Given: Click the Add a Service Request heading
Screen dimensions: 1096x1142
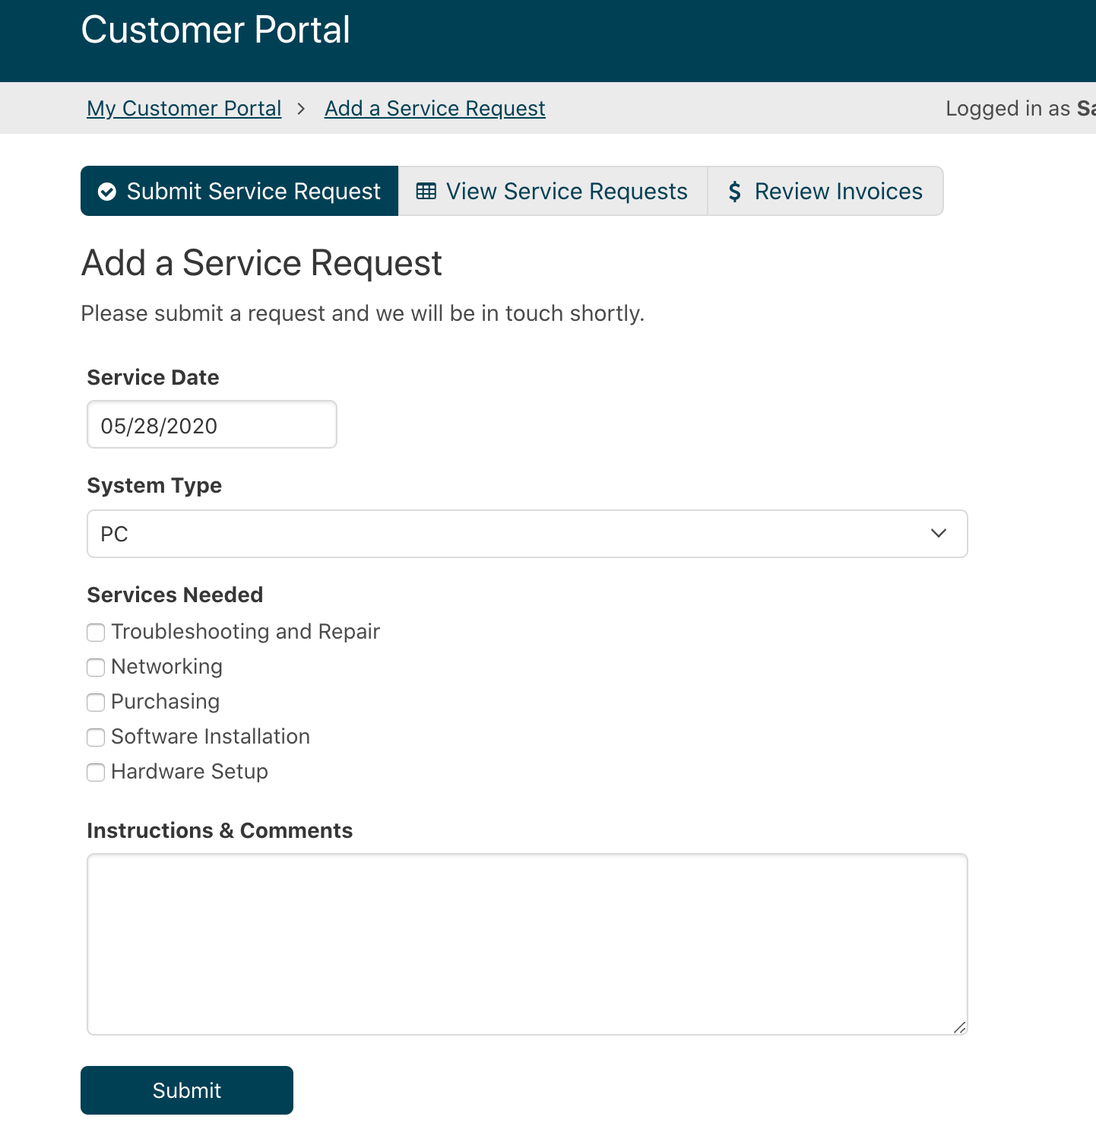Looking at the screenshot, I should [x=261, y=263].
